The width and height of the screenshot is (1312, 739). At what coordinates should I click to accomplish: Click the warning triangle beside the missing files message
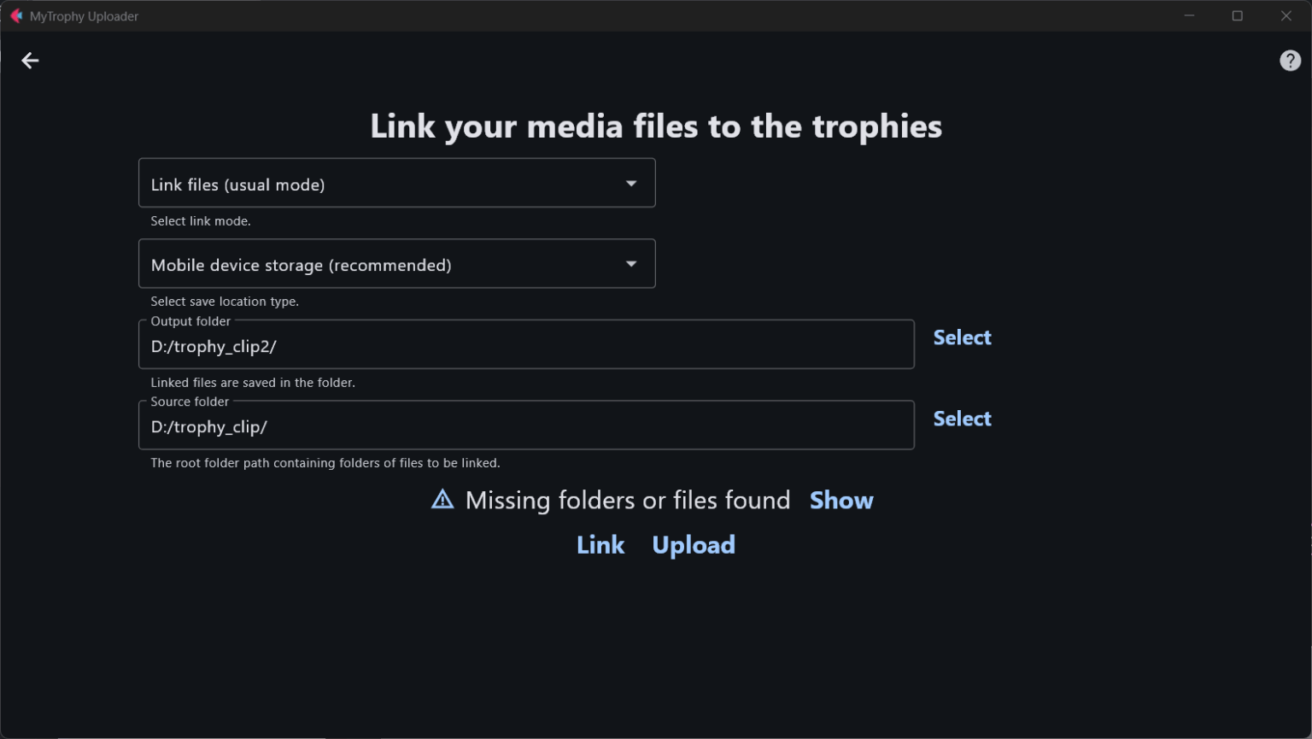pos(442,500)
